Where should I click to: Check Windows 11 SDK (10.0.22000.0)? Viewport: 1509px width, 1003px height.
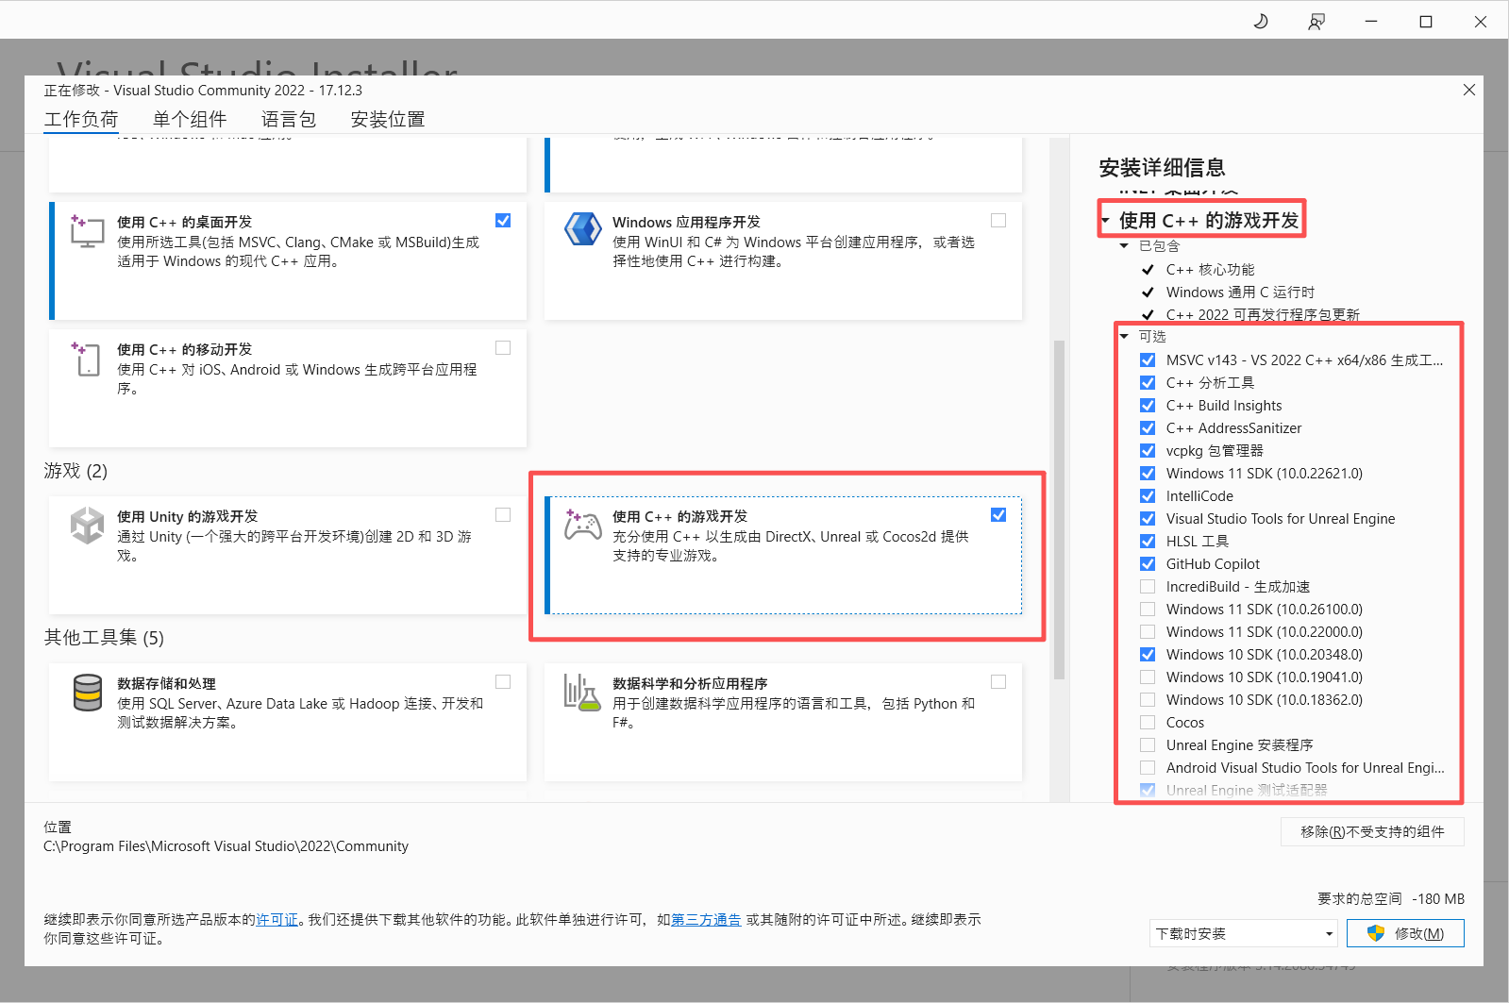tap(1148, 631)
